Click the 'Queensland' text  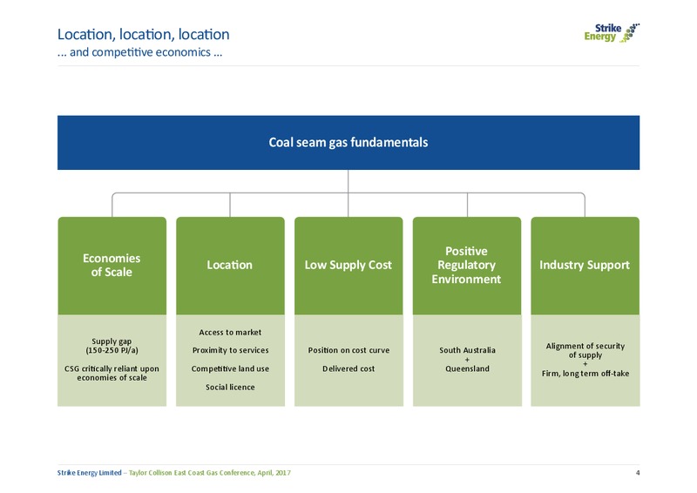[467, 369]
